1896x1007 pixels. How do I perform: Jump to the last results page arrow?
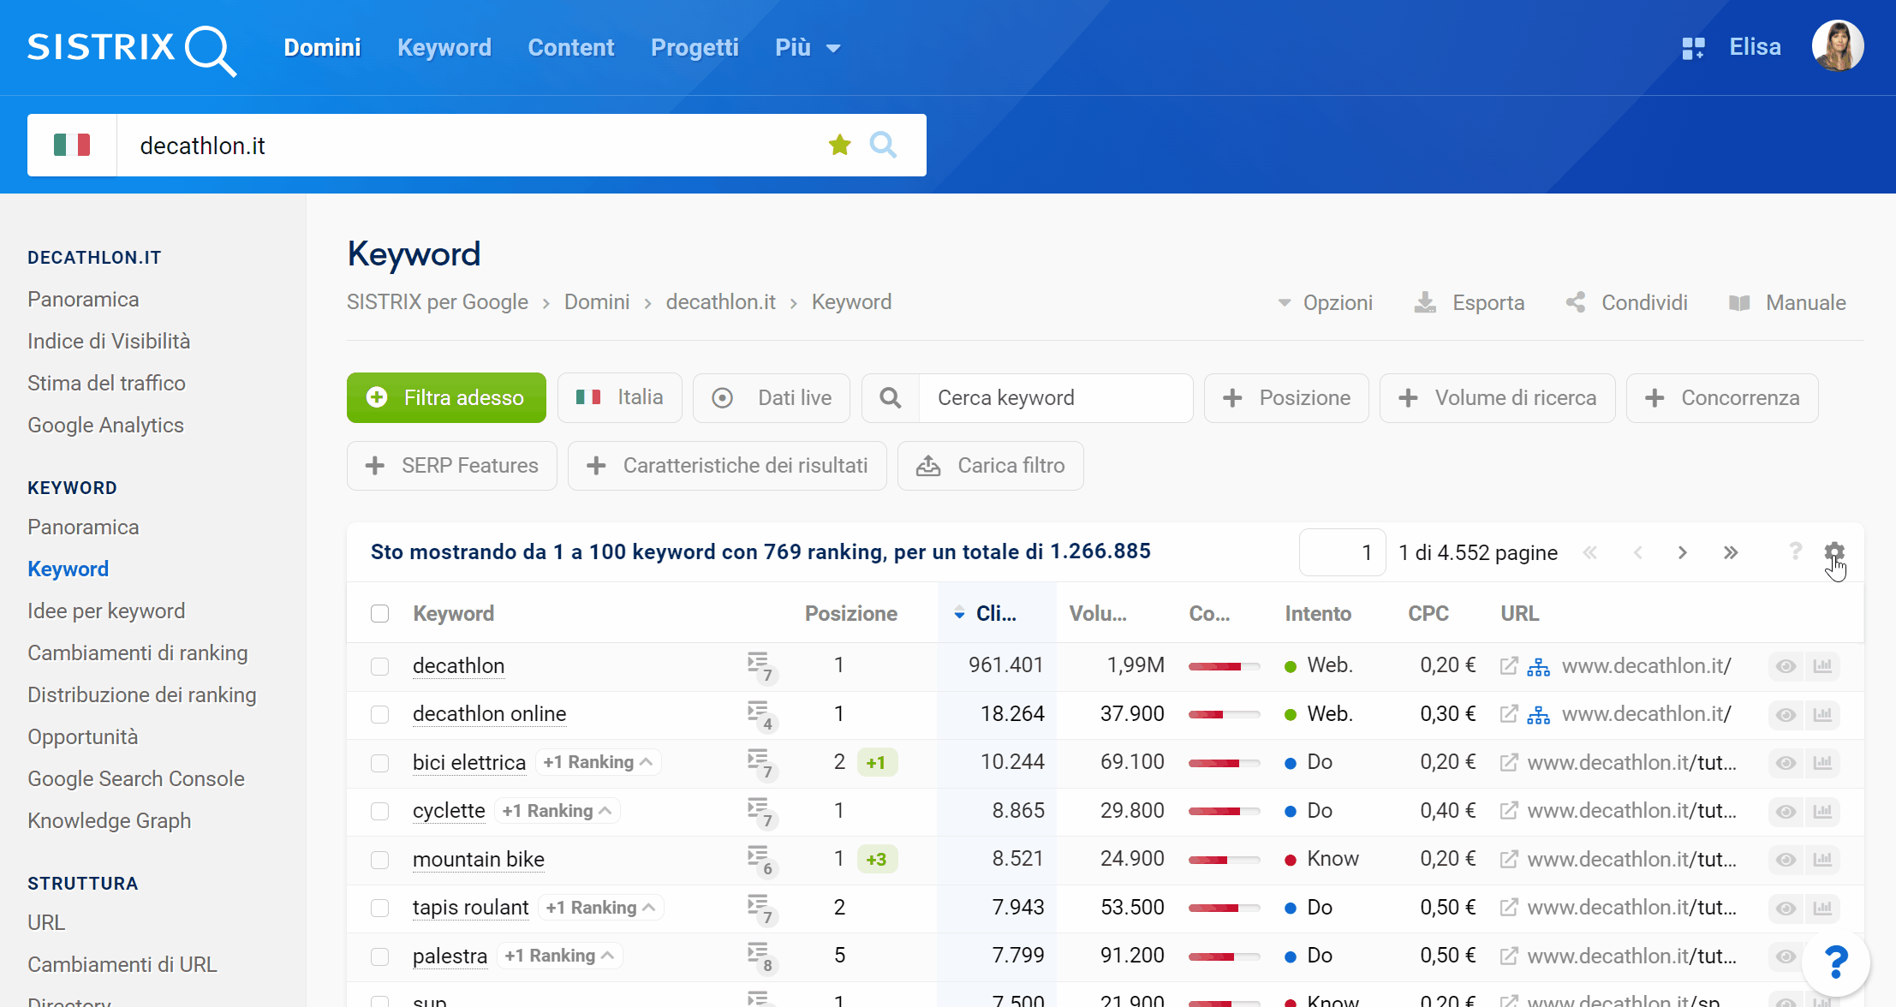pyautogui.click(x=1731, y=552)
